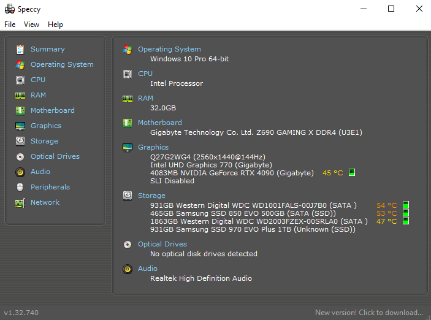Click the RAM icon in main panel
This screenshot has height=320, width=431.
pyautogui.click(x=128, y=99)
